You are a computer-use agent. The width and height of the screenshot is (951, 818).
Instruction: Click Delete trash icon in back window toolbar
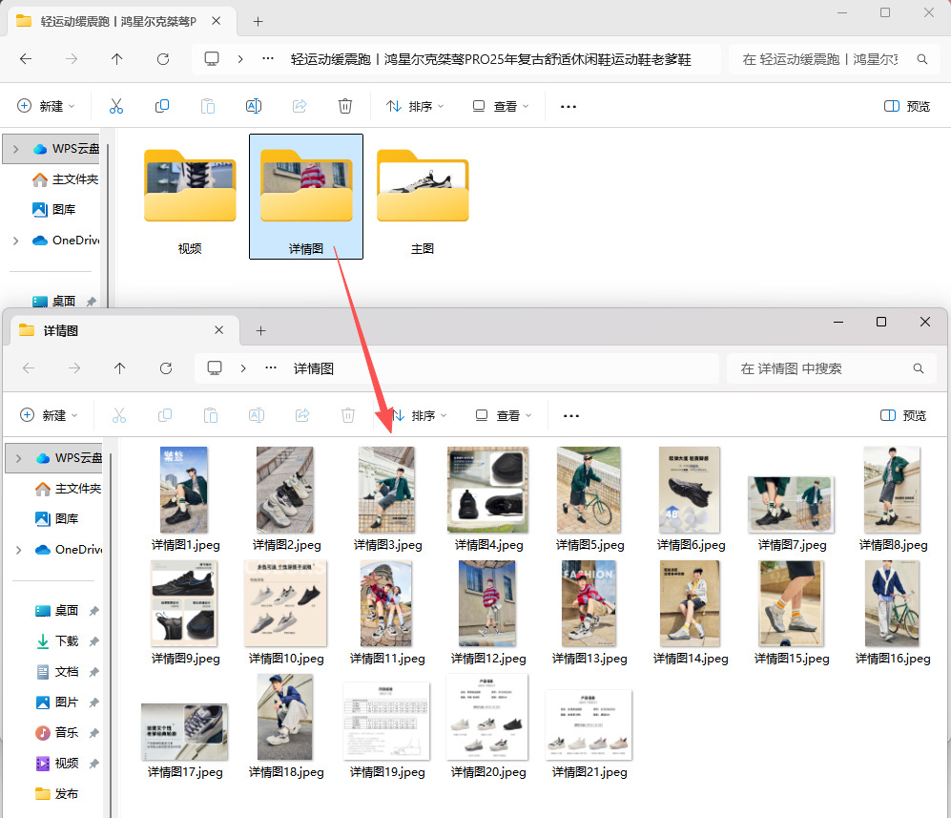pyautogui.click(x=345, y=106)
